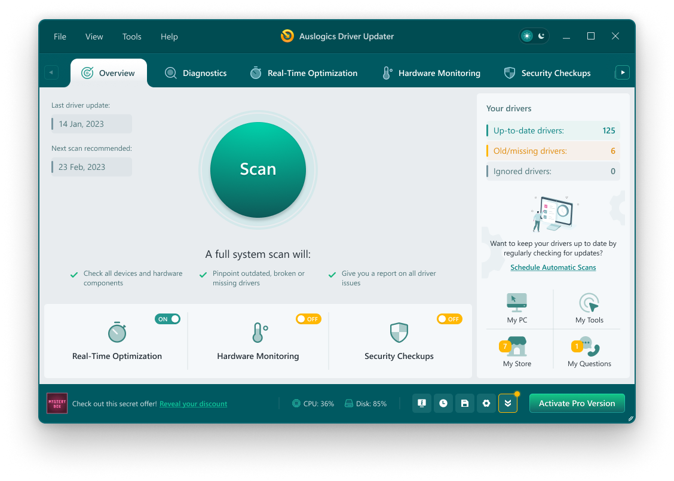This screenshot has height=481, width=674.
Task: Switch to the Diagnostics tab
Action: point(195,72)
